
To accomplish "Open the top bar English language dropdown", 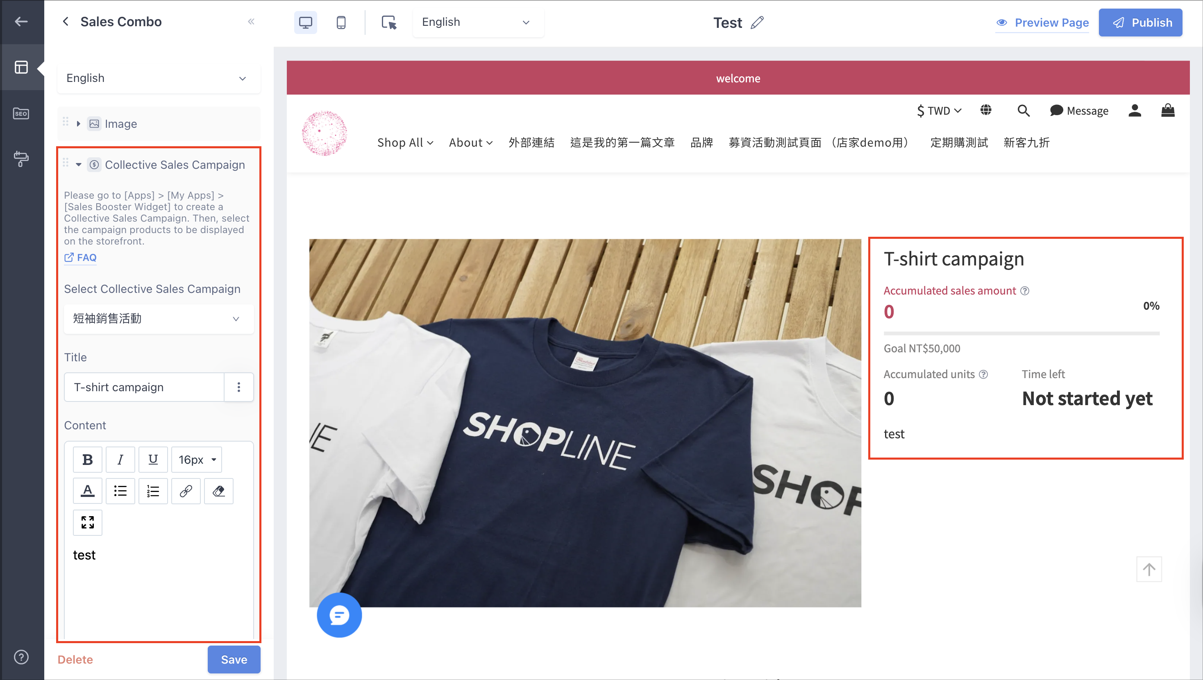I will pyautogui.click(x=478, y=22).
